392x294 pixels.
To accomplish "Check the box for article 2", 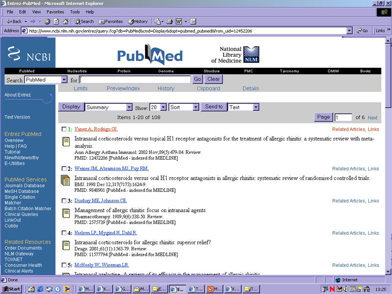I will pyautogui.click(x=64, y=169).
